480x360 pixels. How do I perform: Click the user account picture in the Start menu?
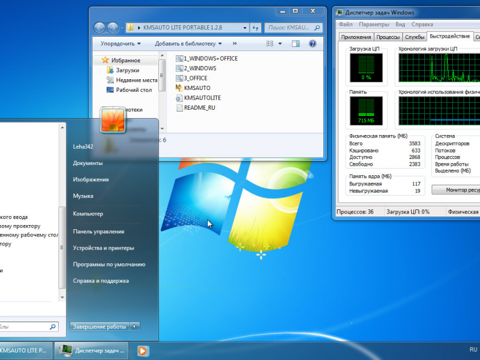coord(113,120)
